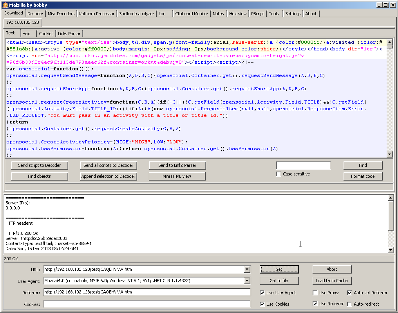398x313 pixels.
Task: Click the Get to file button
Action: [279, 281]
